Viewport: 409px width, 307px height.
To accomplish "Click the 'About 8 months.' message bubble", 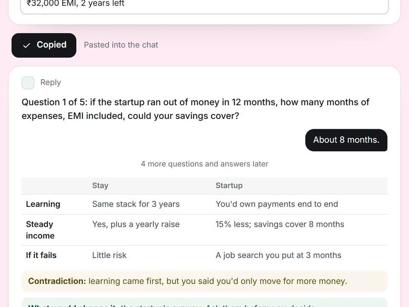I will pyautogui.click(x=346, y=140).
